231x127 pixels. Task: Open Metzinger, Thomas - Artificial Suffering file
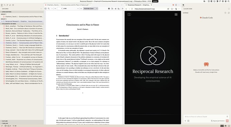22,67
